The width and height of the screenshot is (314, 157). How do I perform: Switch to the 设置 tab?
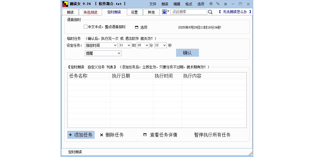pos(134,12)
